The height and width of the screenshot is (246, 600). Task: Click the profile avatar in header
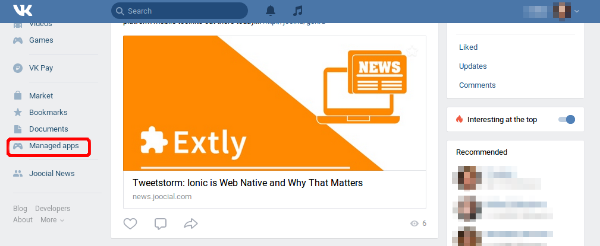coord(562,11)
